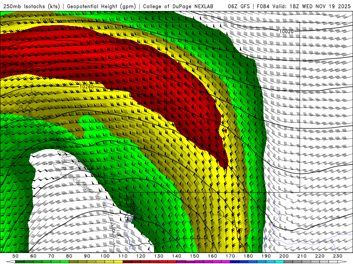This screenshot has width=353, height=264.
Task: Select the dark maroon swatch starting at 110
Action: point(127,262)
